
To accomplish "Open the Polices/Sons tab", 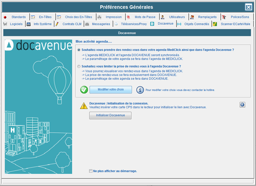I will click(240, 17).
